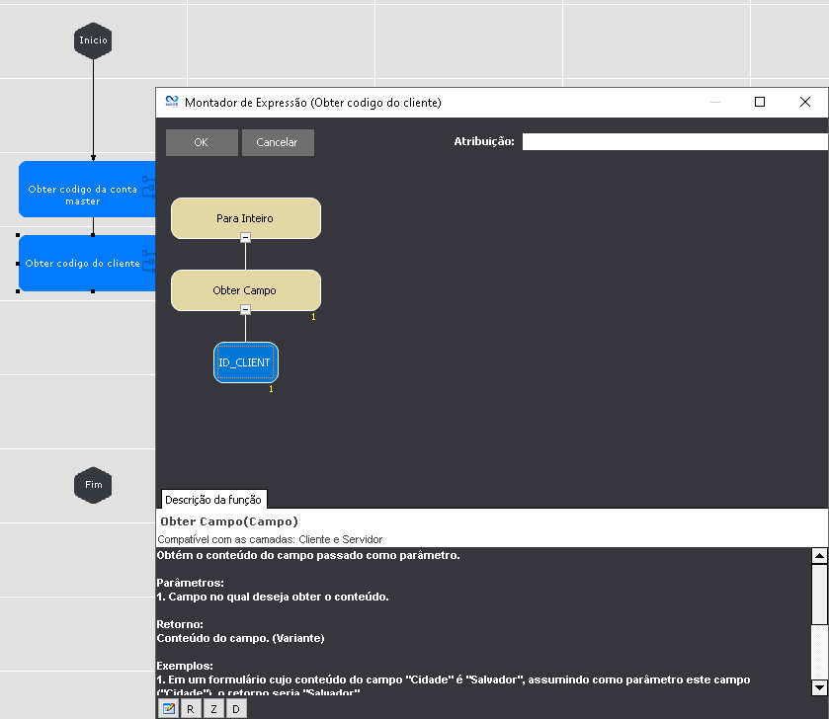Screen dimensions: 829x719
Task: Click the Fim end hexagon node
Action: (93, 485)
